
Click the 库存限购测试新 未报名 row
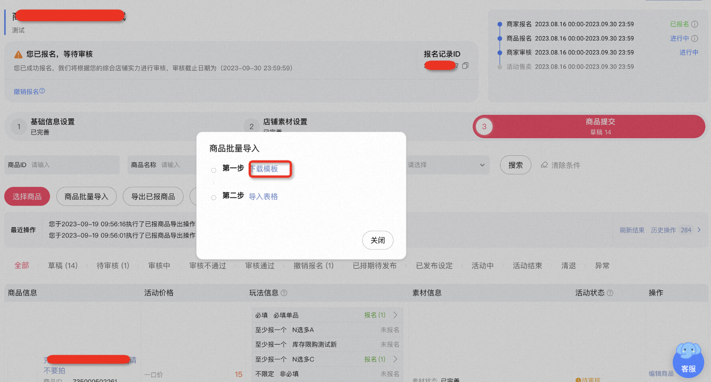pos(327,344)
